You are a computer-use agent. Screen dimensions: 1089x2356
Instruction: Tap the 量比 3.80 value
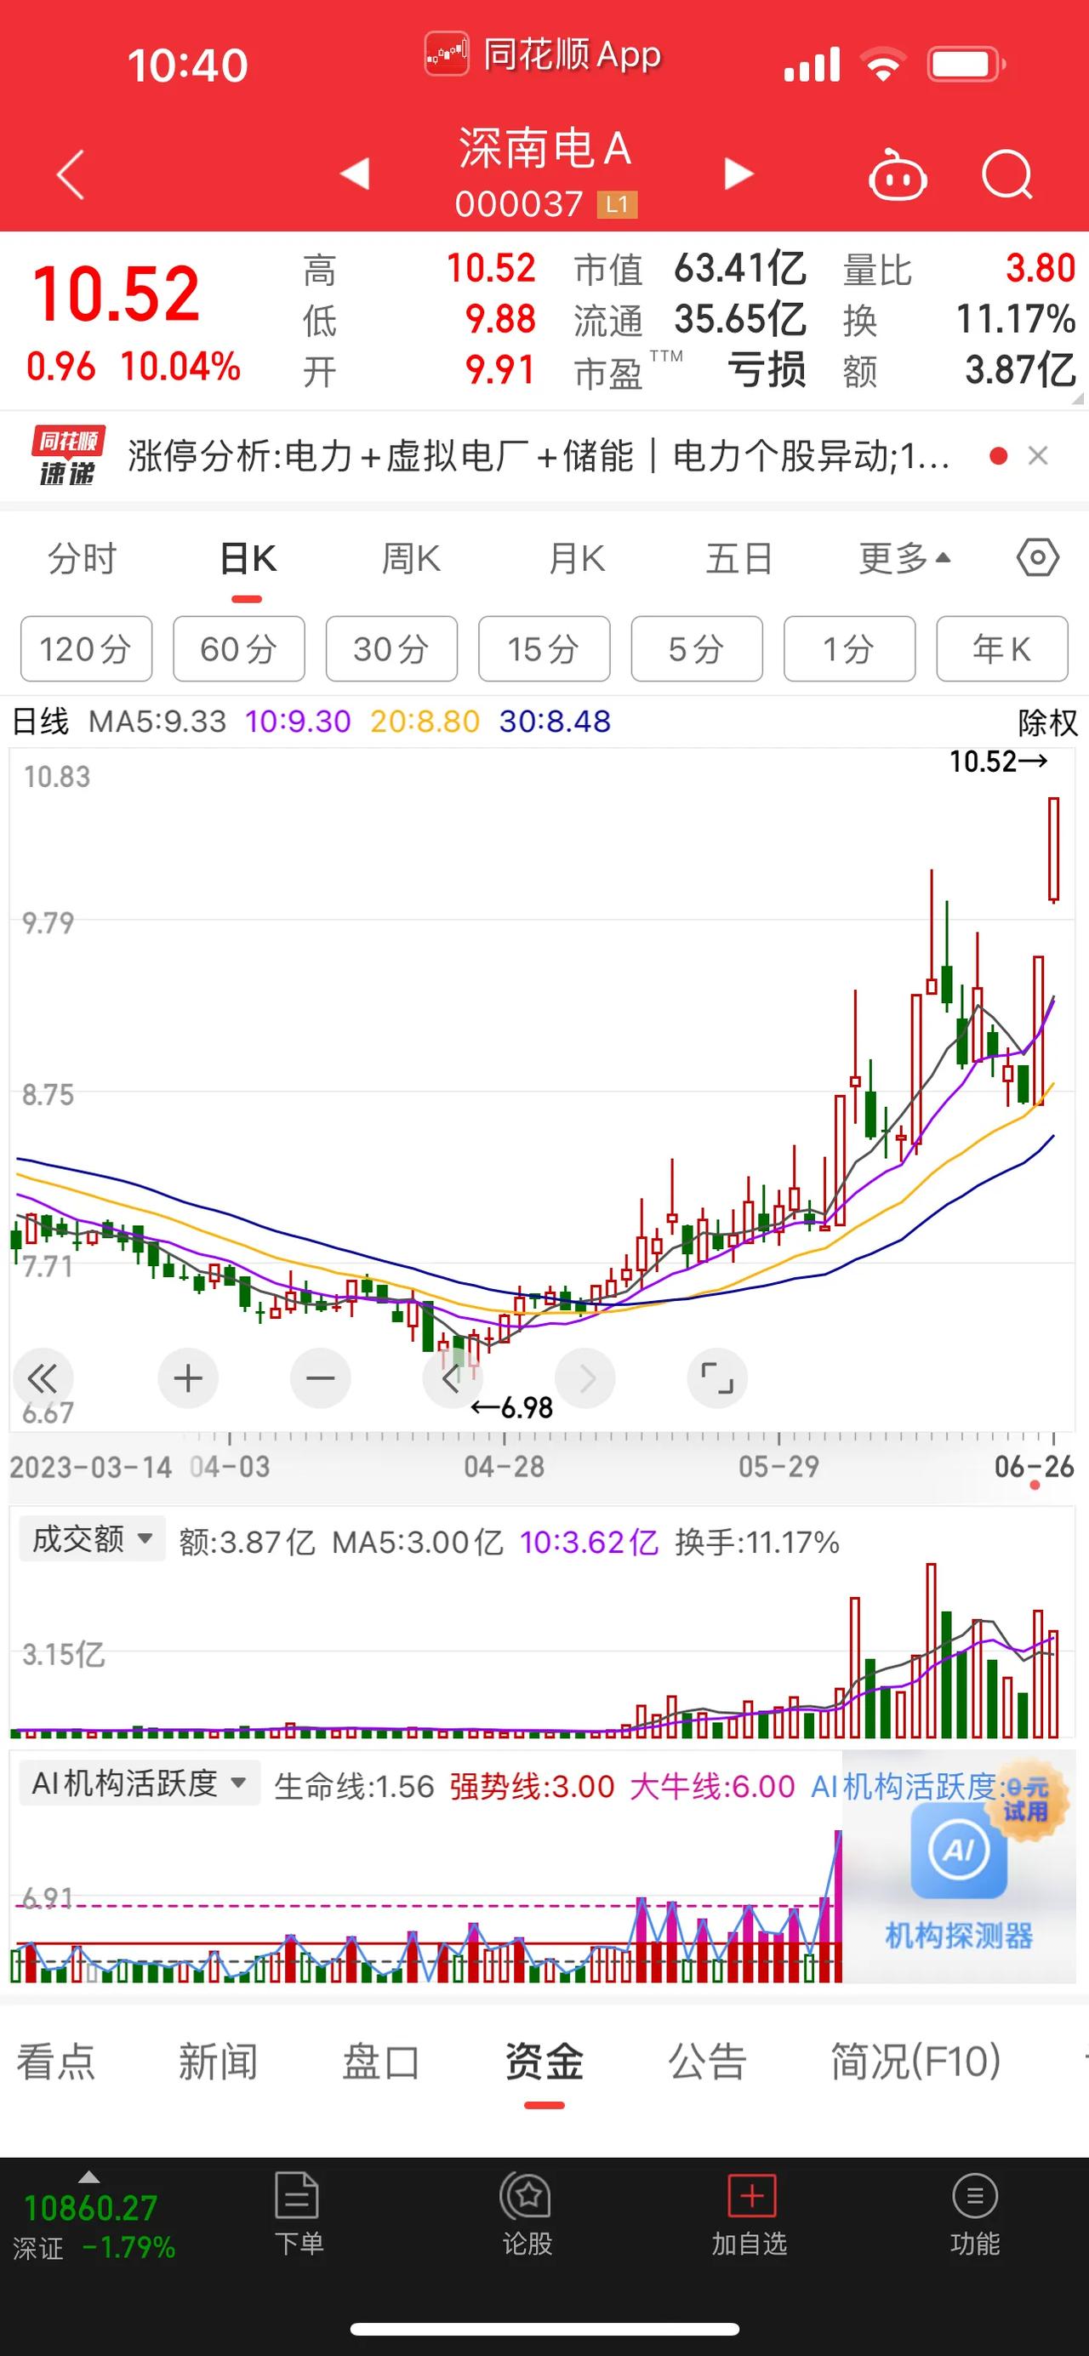(x=1040, y=269)
